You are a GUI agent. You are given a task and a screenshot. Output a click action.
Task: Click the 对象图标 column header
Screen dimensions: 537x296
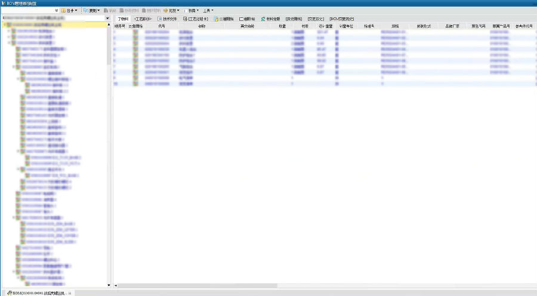[135, 26]
